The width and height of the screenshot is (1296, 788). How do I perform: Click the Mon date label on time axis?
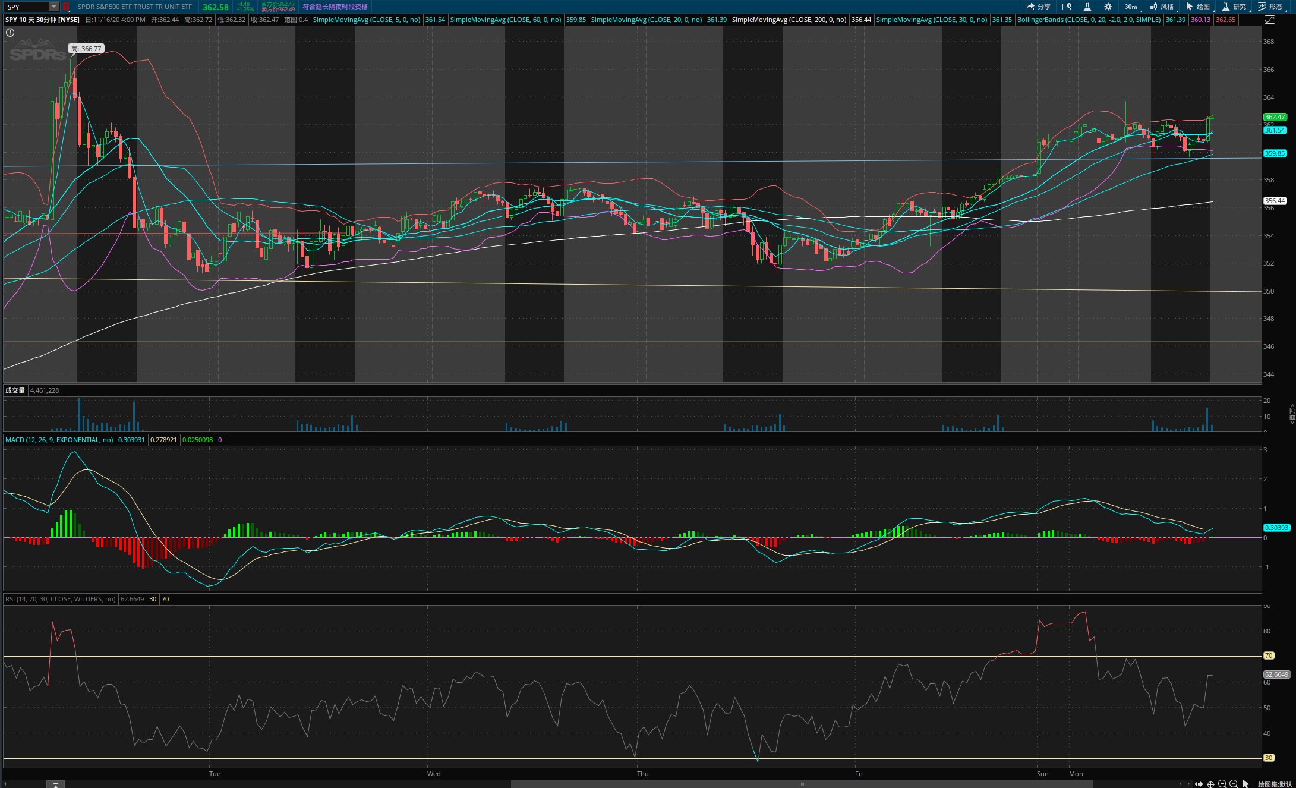tap(1076, 774)
